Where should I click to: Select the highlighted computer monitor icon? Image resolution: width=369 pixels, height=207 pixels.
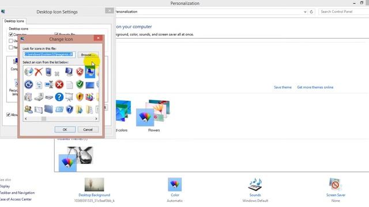tap(90, 72)
